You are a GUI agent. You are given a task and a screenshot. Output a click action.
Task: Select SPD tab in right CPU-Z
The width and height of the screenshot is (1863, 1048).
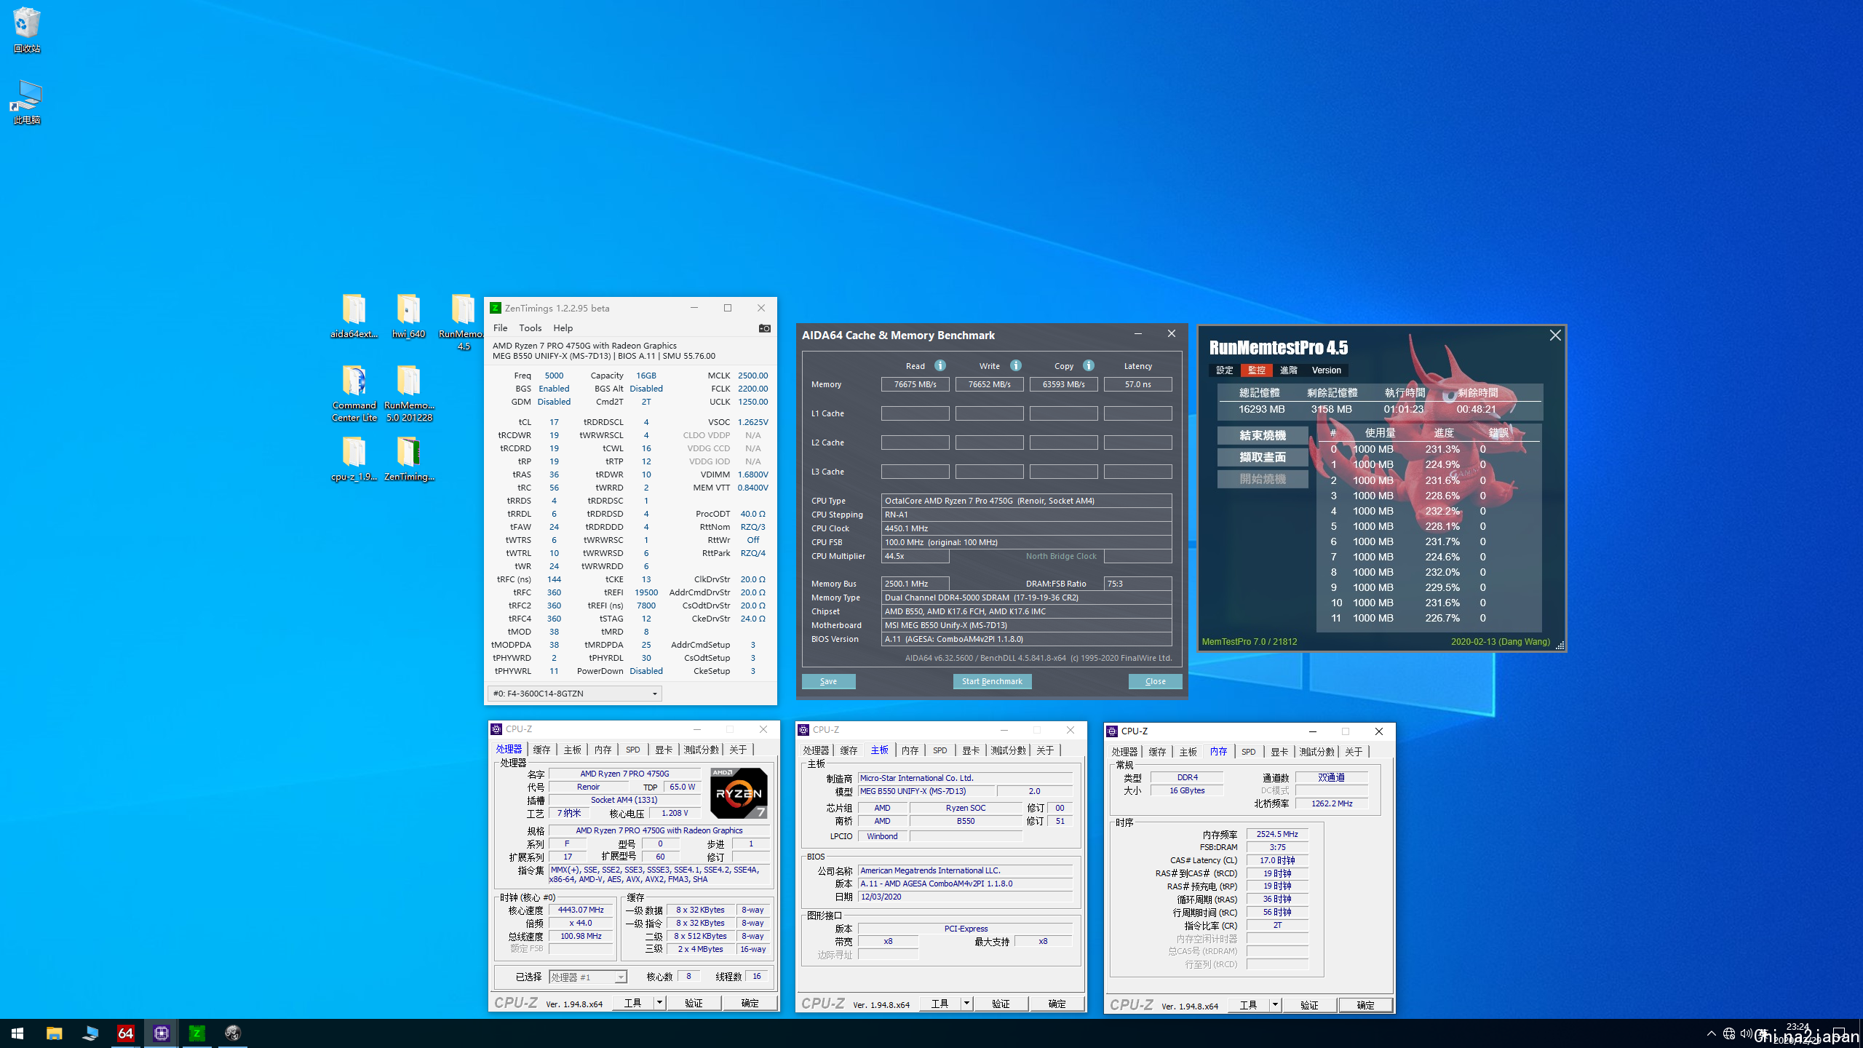click(x=1249, y=752)
